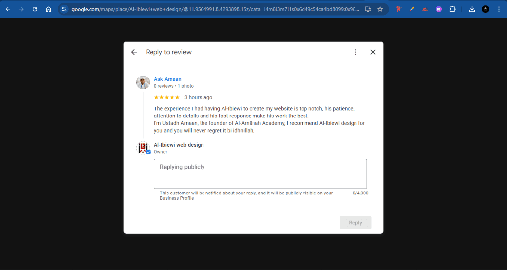Click the 0/4,000 character counter
The height and width of the screenshot is (270, 507).
[360, 193]
